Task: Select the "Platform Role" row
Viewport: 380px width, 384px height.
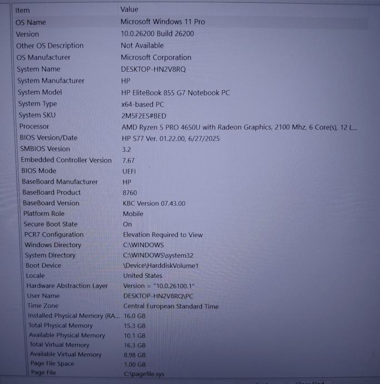Action: click(191, 214)
